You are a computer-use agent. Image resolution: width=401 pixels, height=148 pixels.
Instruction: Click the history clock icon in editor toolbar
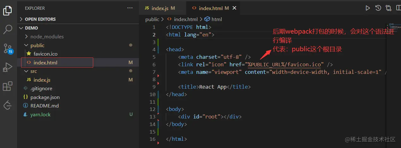coord(378,8)
